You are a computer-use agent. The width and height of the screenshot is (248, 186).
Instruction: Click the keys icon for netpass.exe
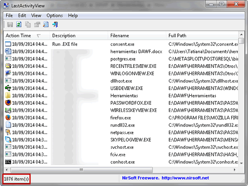pyautogui.click(x=8, y=132)
